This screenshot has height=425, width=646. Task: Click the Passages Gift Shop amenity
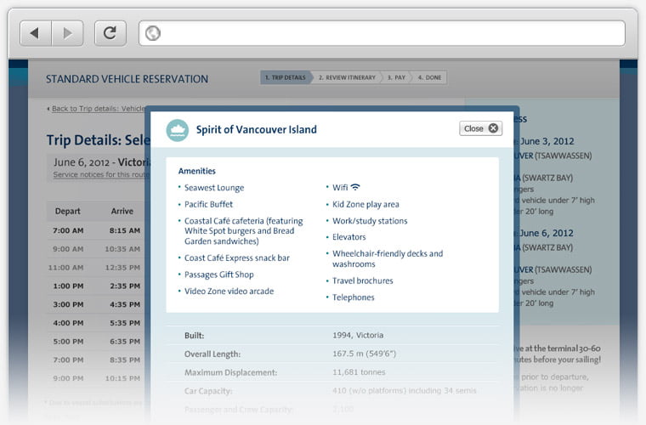coord(218,275)
